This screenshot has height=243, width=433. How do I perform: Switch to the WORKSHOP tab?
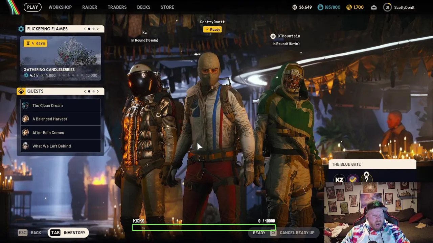click(60, 7)
